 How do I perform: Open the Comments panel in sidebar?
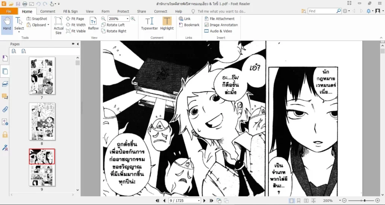click(5, 96)
